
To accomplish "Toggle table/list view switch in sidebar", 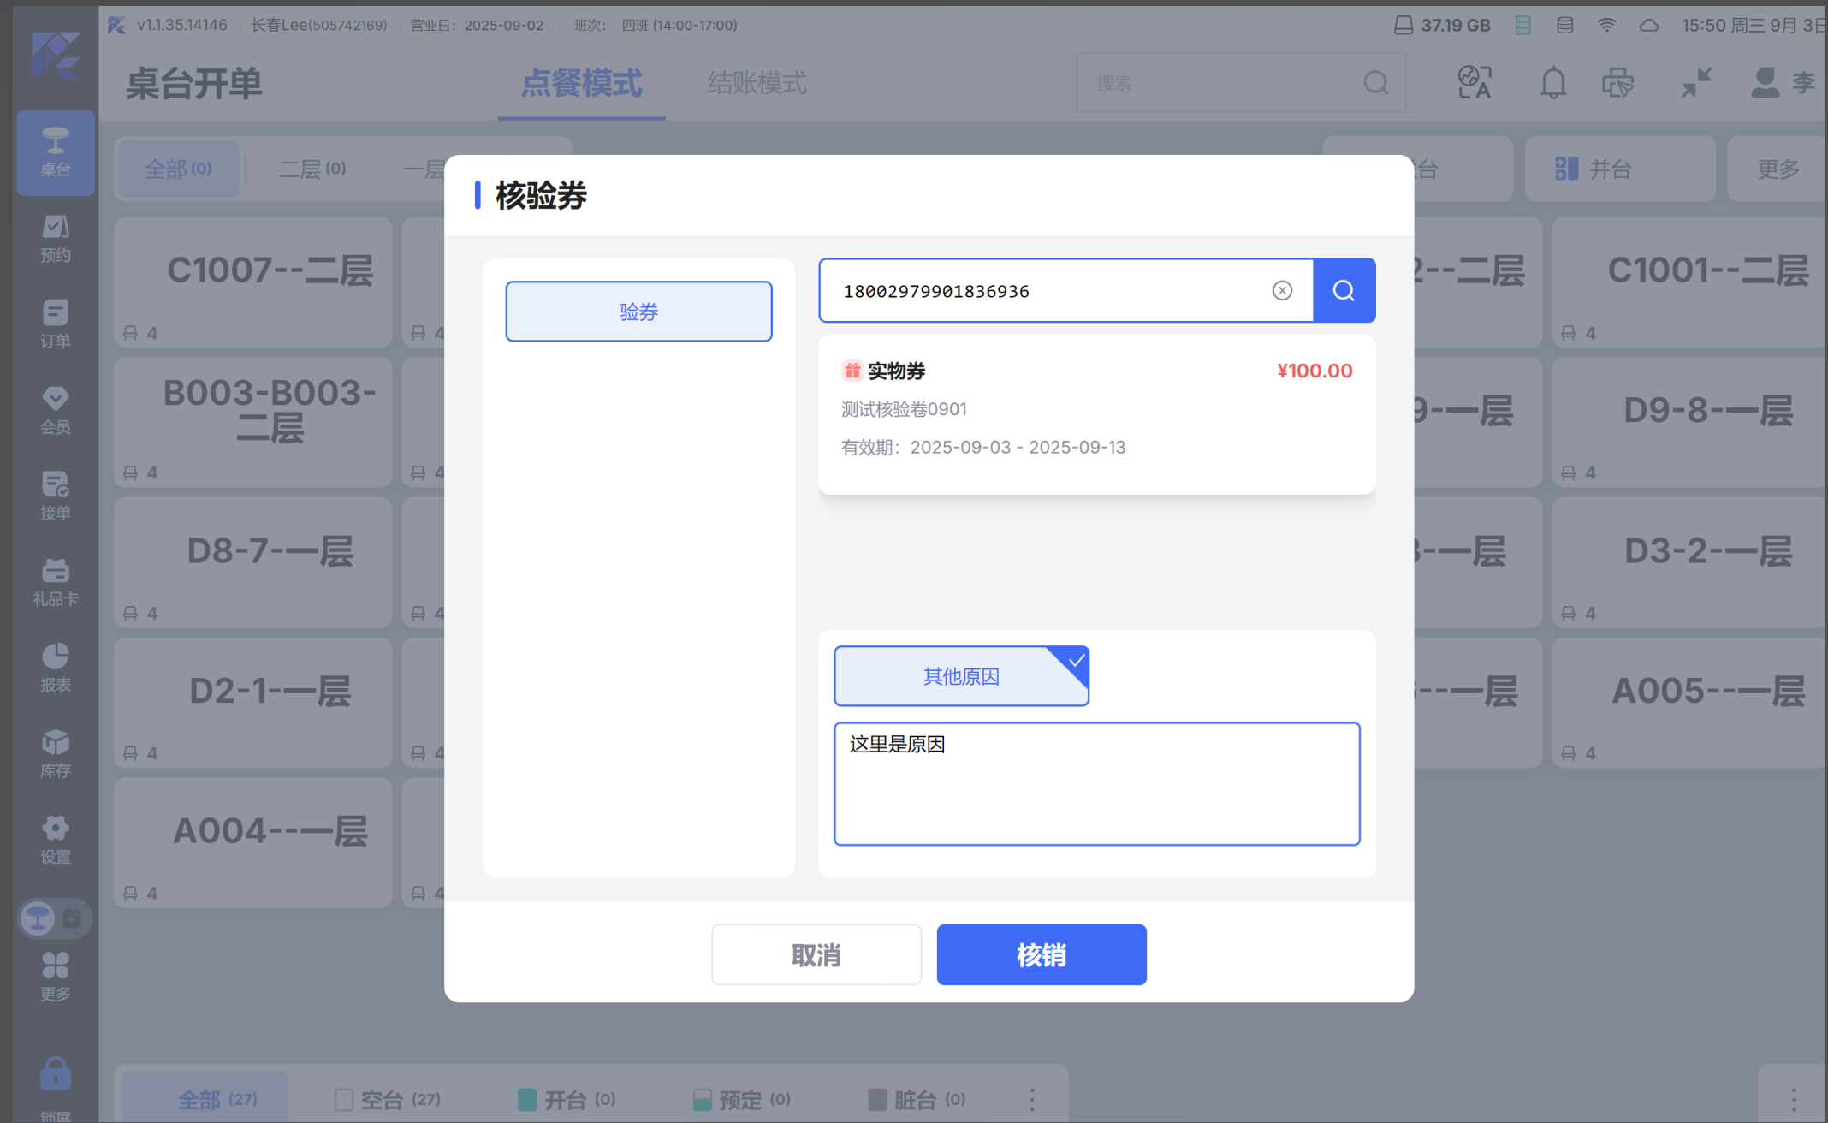I will 56,918.
